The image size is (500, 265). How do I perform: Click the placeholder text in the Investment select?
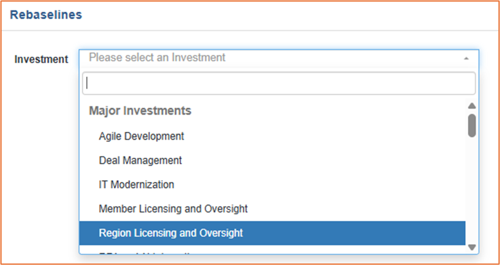pyautogui.click(x=157, y=58)
